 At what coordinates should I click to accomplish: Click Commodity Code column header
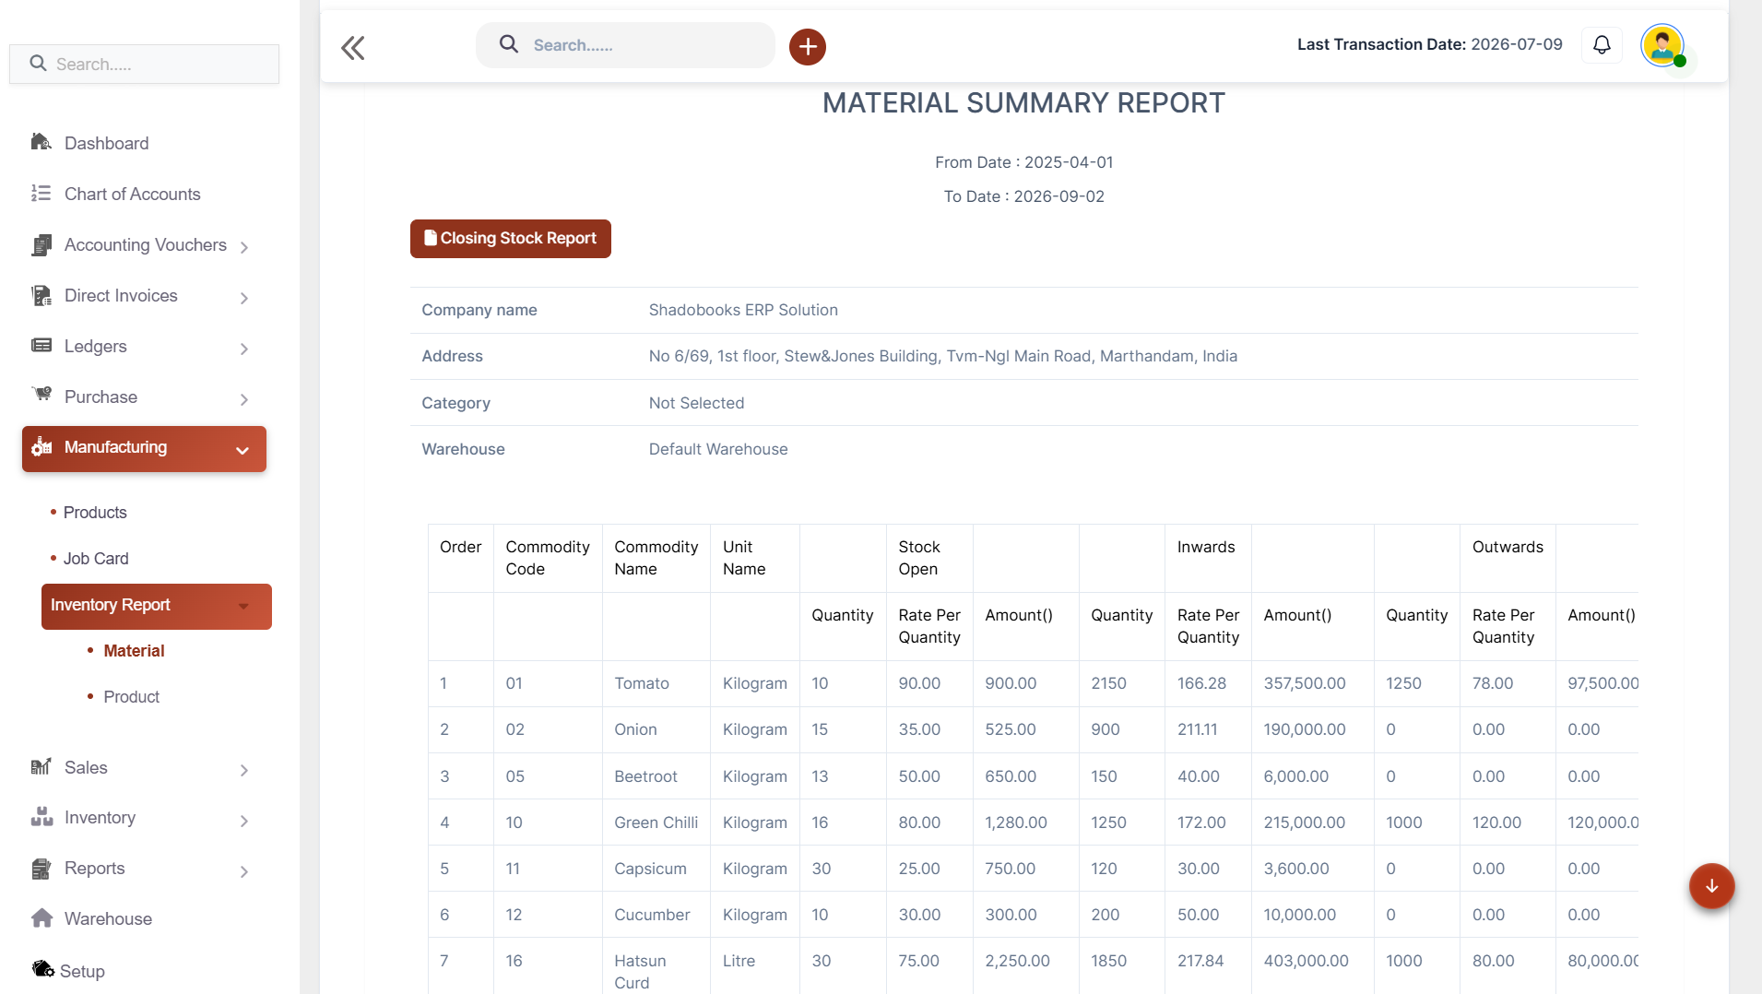tap(548, 558)
